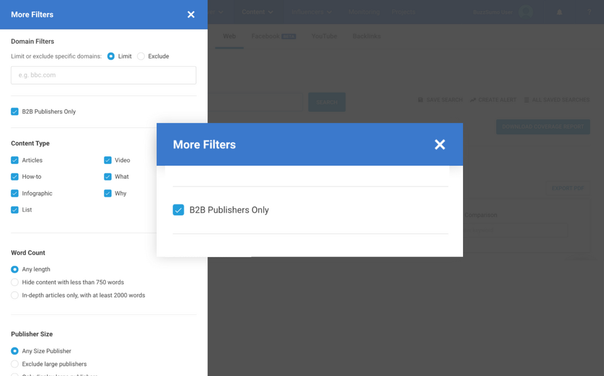
Task: Switch to the YouTube tab
Action: coord(324,37)
